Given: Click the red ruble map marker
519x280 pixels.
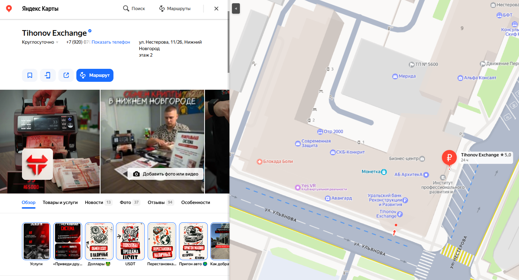Looking at the screenshot, I should [449, 157].
